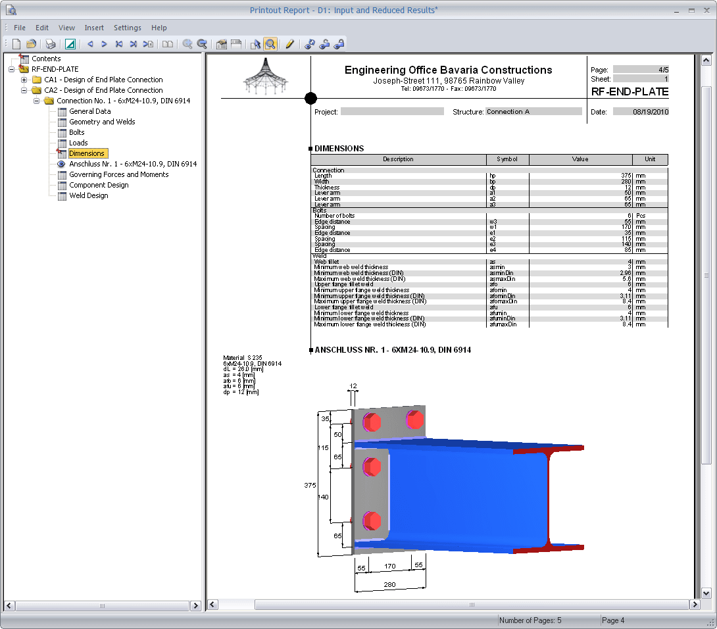Zoom out with magnifier minus icon
This screenshot has width=717, height=629.
(x=202, y=44)
